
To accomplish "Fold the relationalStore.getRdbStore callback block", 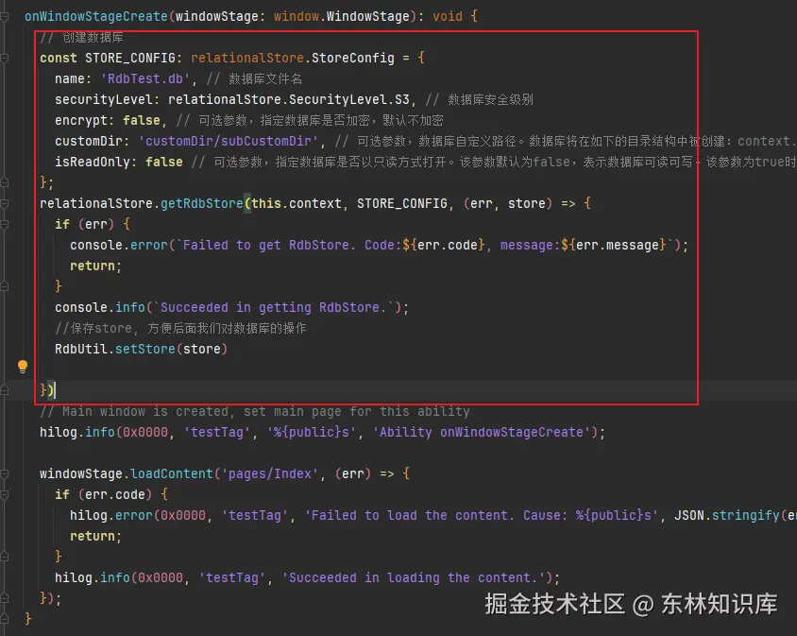I will [5, 204].
